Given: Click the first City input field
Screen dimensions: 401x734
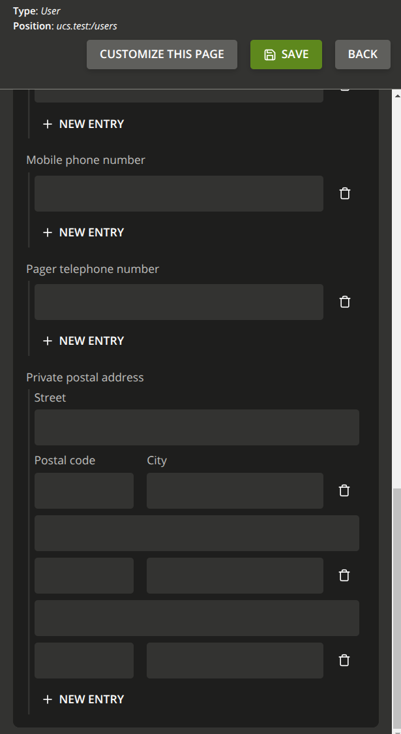Looking at the screenshot, I should 235,490.
